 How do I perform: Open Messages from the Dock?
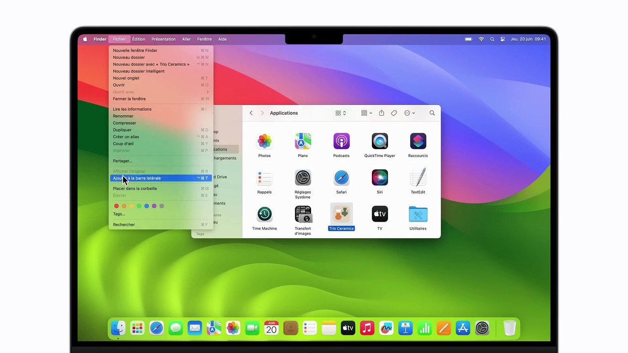[x=176, y=328]
